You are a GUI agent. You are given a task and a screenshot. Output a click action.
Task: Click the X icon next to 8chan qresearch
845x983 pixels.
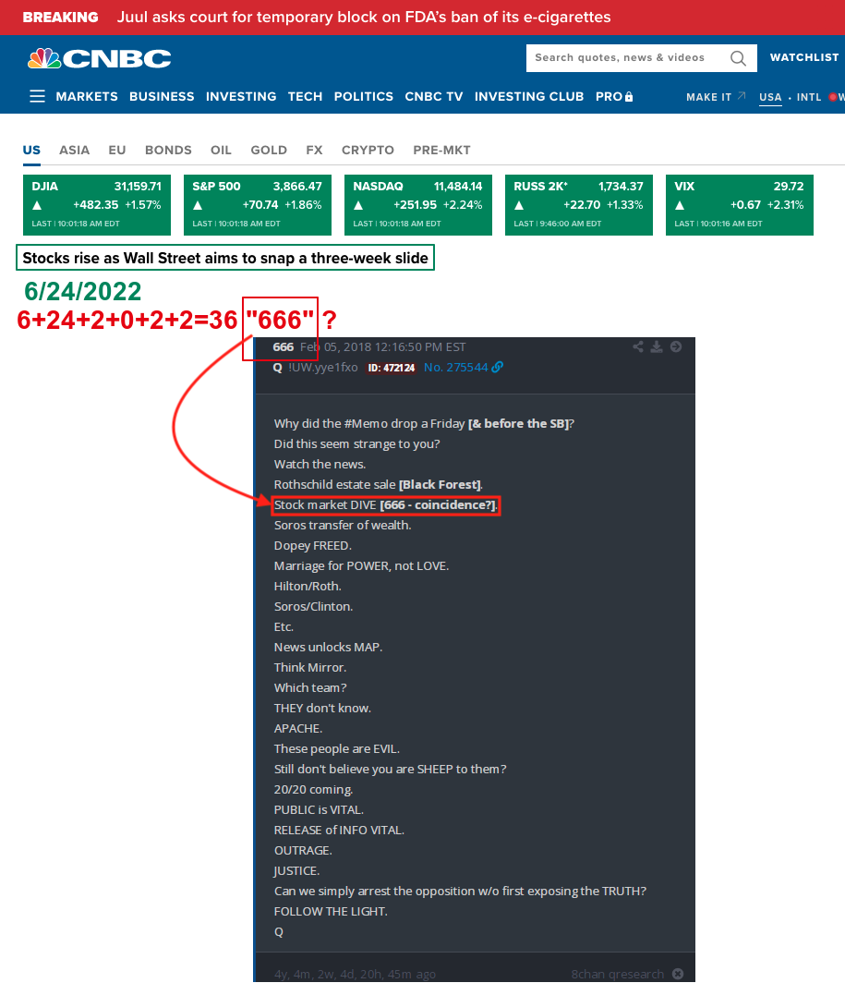(x=678, y=974)
